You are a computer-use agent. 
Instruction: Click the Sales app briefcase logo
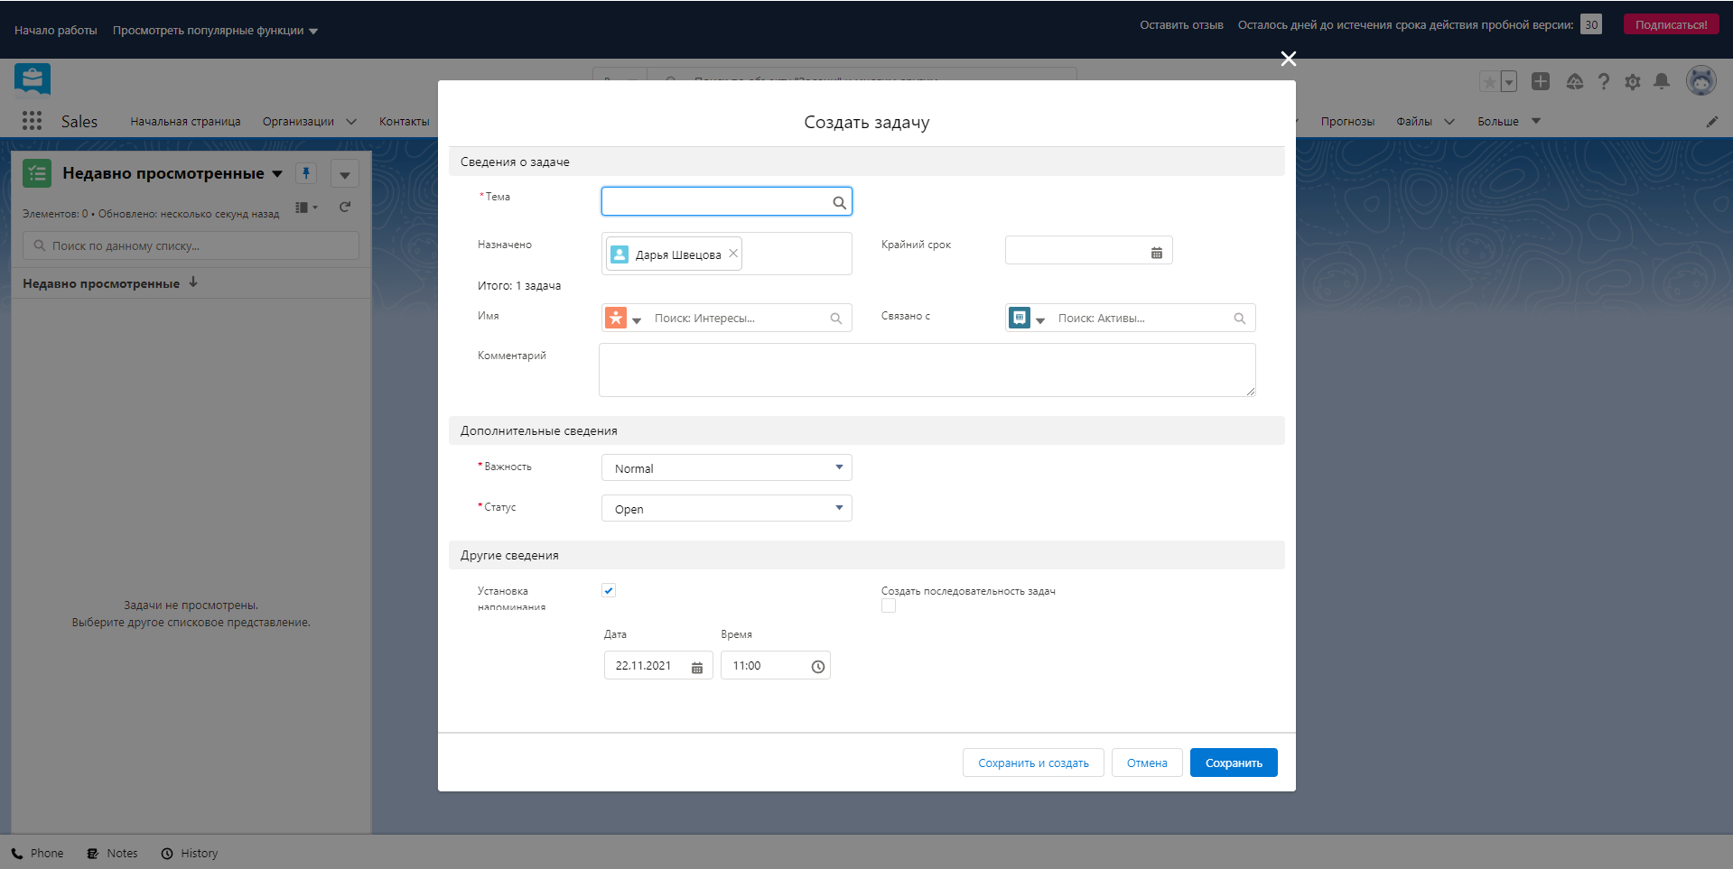[33, 79]
